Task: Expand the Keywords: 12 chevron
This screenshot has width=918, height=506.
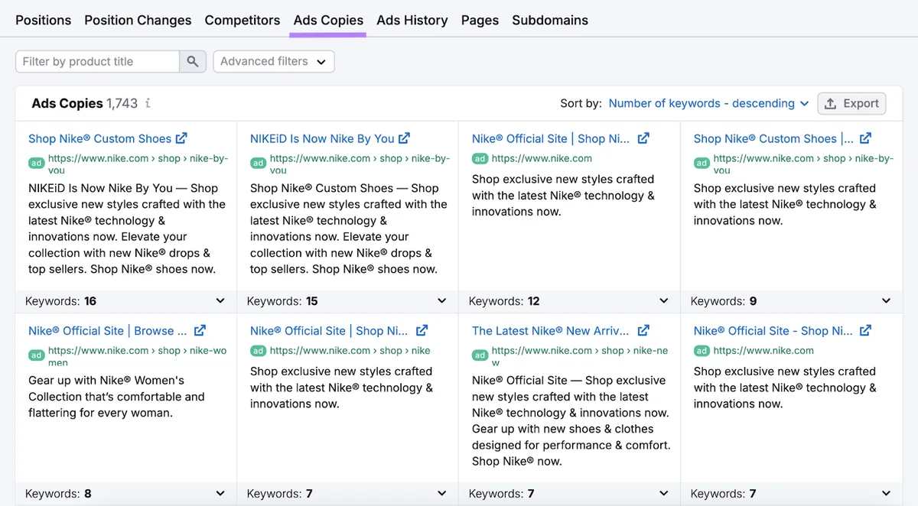Action: (663, 301)
